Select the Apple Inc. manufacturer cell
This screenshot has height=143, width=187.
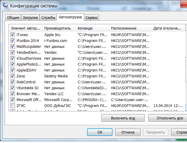[x=53, y=35]
